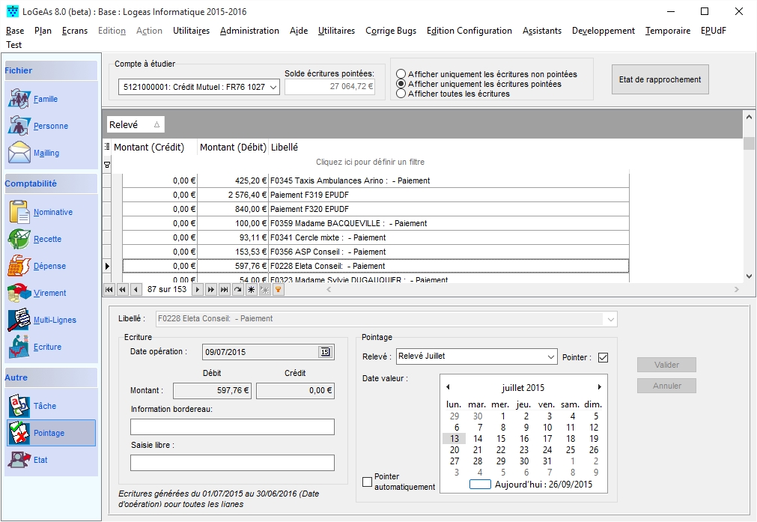Click the 'Information bordereau' text field
This screenshot has width=757, height=522.
point(232,427)
